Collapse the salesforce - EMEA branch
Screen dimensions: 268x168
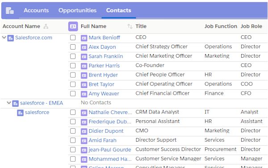click(x=9, y=103)
